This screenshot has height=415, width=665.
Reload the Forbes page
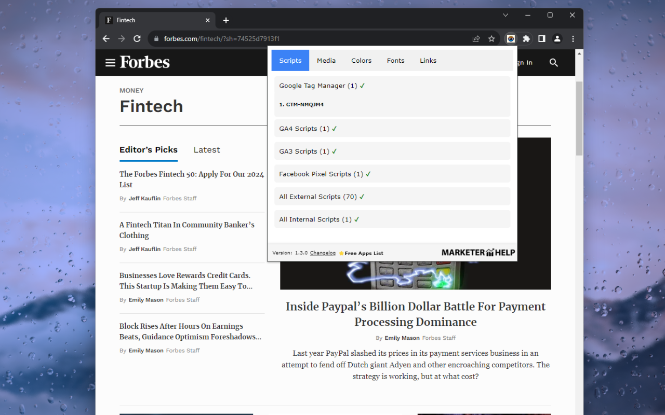coord(137,39)
